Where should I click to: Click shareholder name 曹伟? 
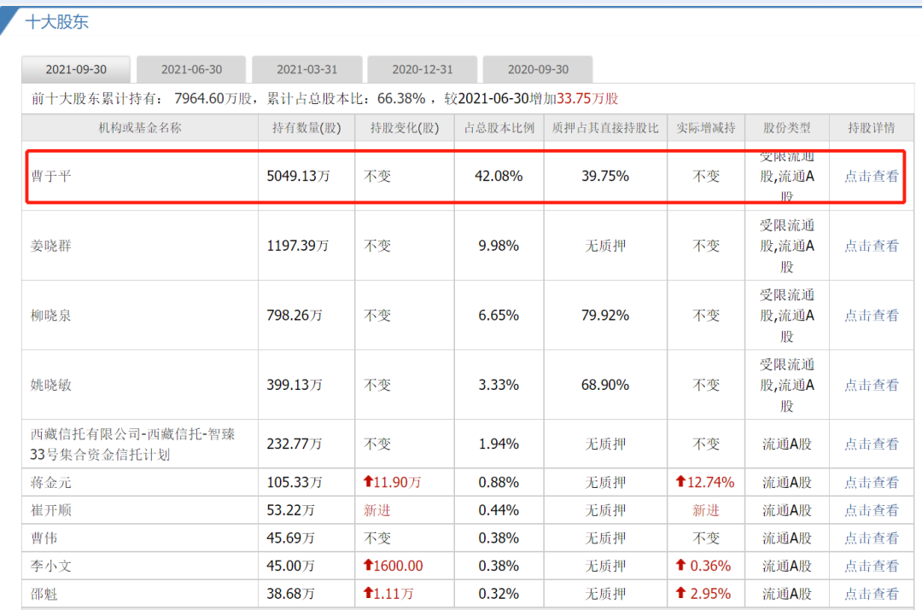pyautogui.click(x=44, y=538)
